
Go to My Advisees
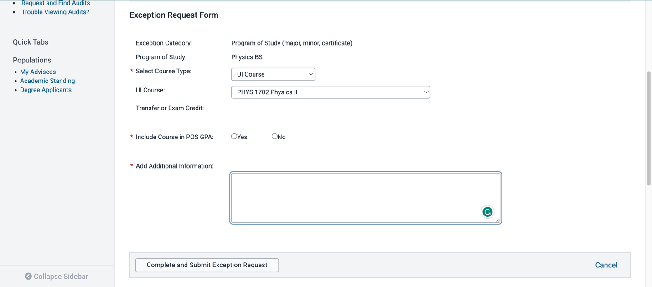(x=38, y=72)
